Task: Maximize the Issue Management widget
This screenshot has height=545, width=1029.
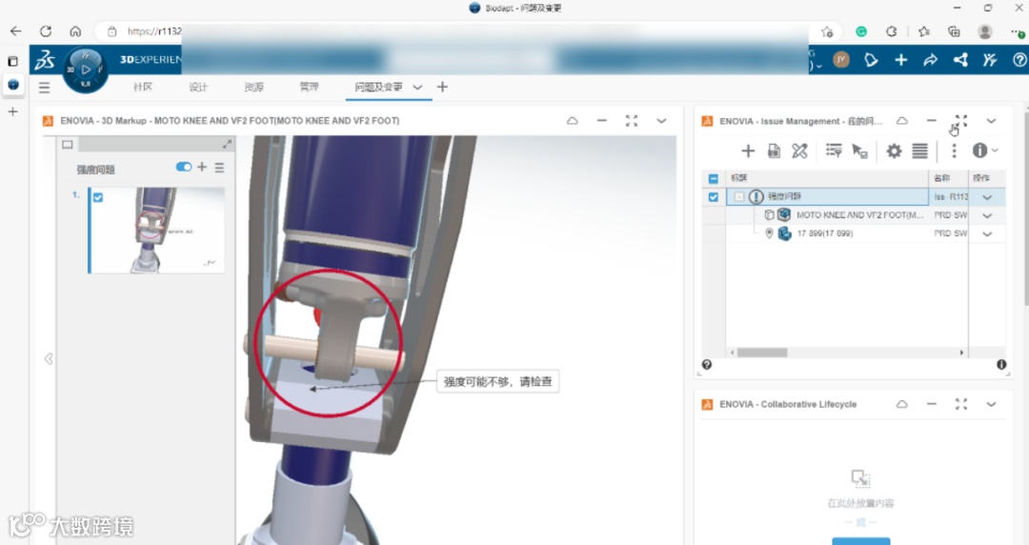Action: pos(961,121)
